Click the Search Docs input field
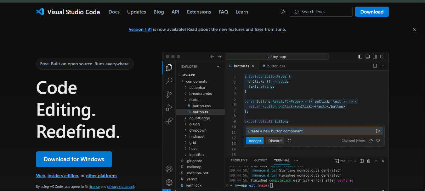 [321, 12]
